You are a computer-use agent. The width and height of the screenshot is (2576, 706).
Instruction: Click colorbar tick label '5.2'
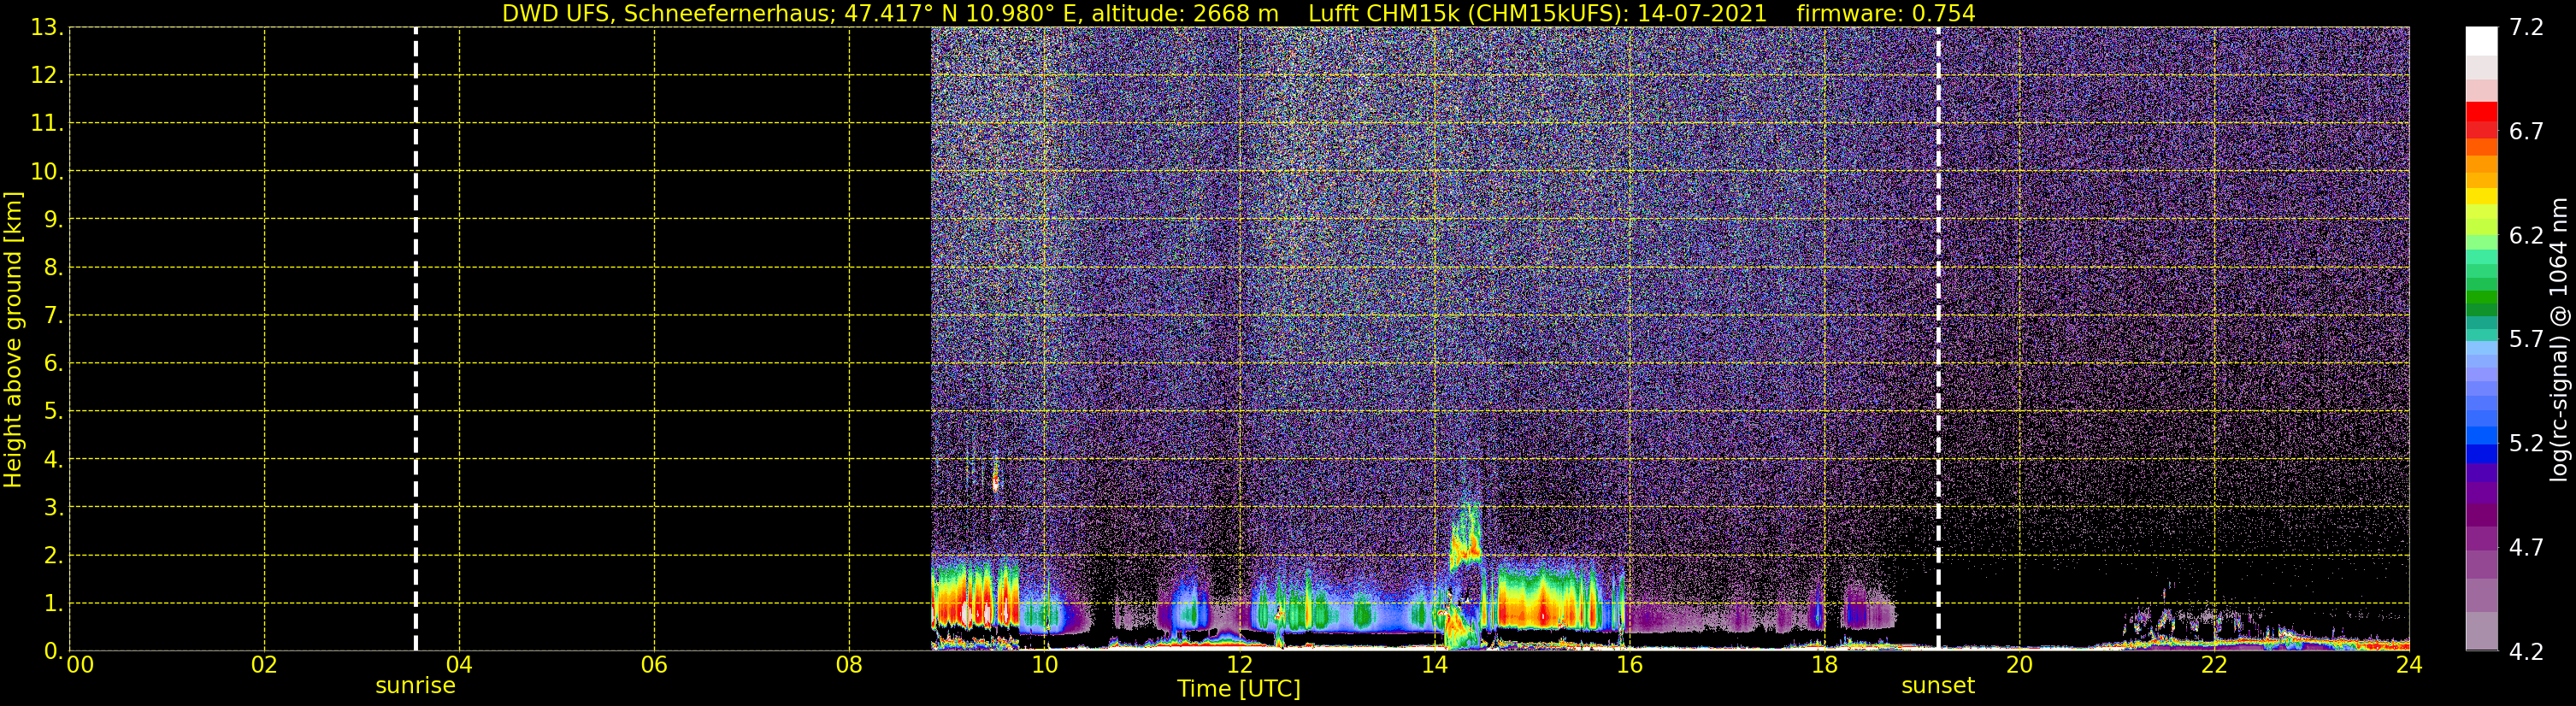[x=2526, y=444]
